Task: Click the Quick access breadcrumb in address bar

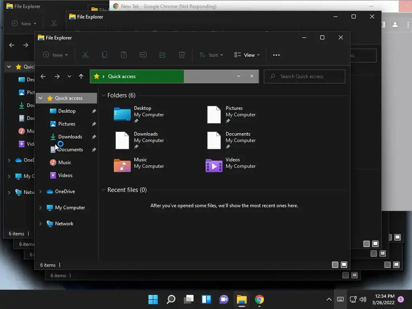Action: 122,76
